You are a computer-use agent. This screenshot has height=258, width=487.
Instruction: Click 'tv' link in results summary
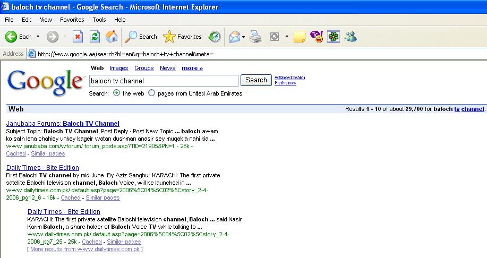click(457, 109)
